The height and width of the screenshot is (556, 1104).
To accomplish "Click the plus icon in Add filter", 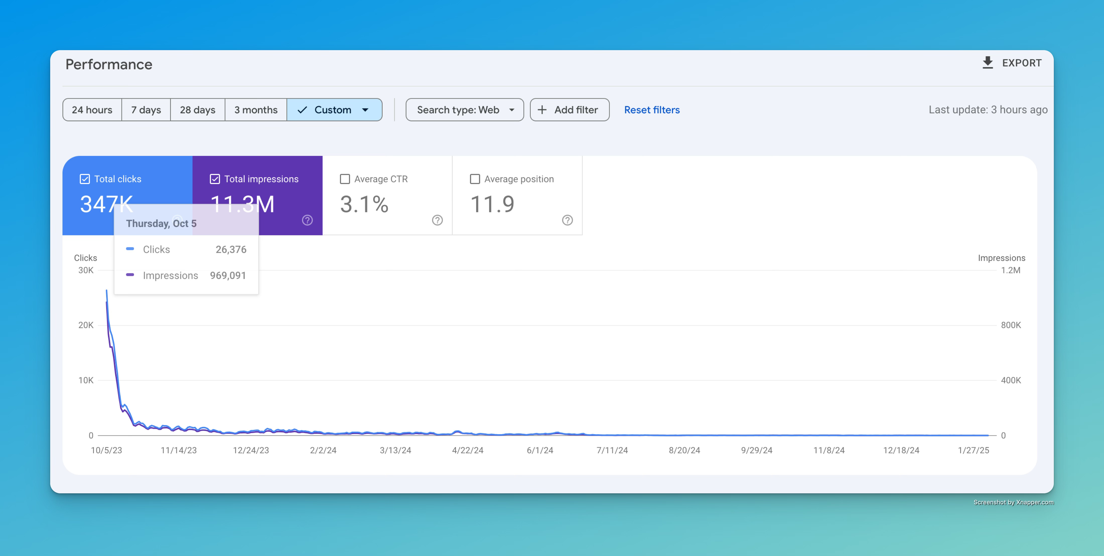I will [x=542, y=110].
